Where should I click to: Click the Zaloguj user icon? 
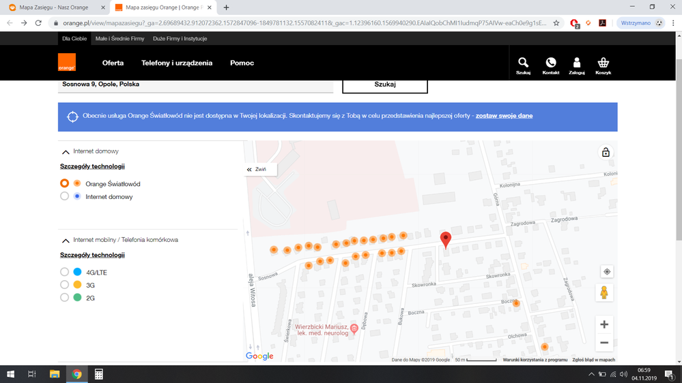[577, 63]
